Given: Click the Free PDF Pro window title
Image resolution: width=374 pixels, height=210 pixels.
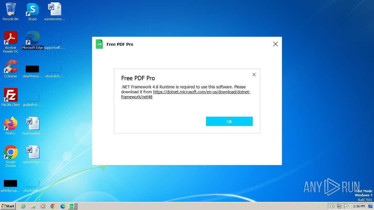Looking at the screenshot, I should 120,44.
